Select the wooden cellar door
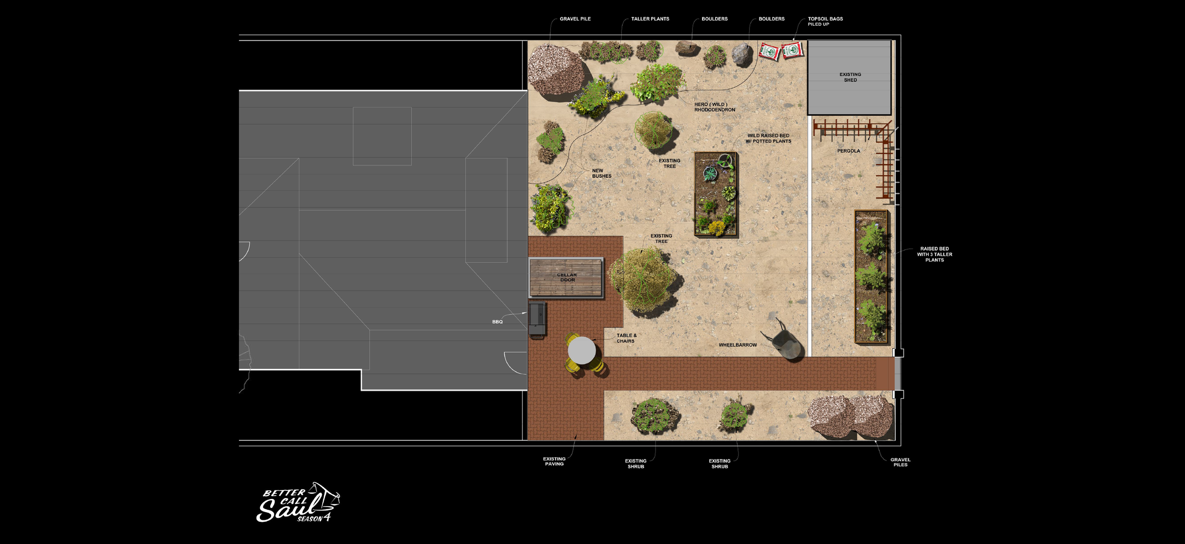1185x544 pixels. tap(566, 278)
